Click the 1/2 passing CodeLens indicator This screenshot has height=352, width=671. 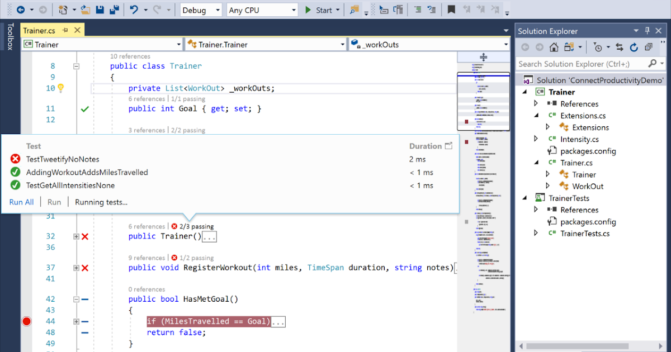tap(192, 258)
